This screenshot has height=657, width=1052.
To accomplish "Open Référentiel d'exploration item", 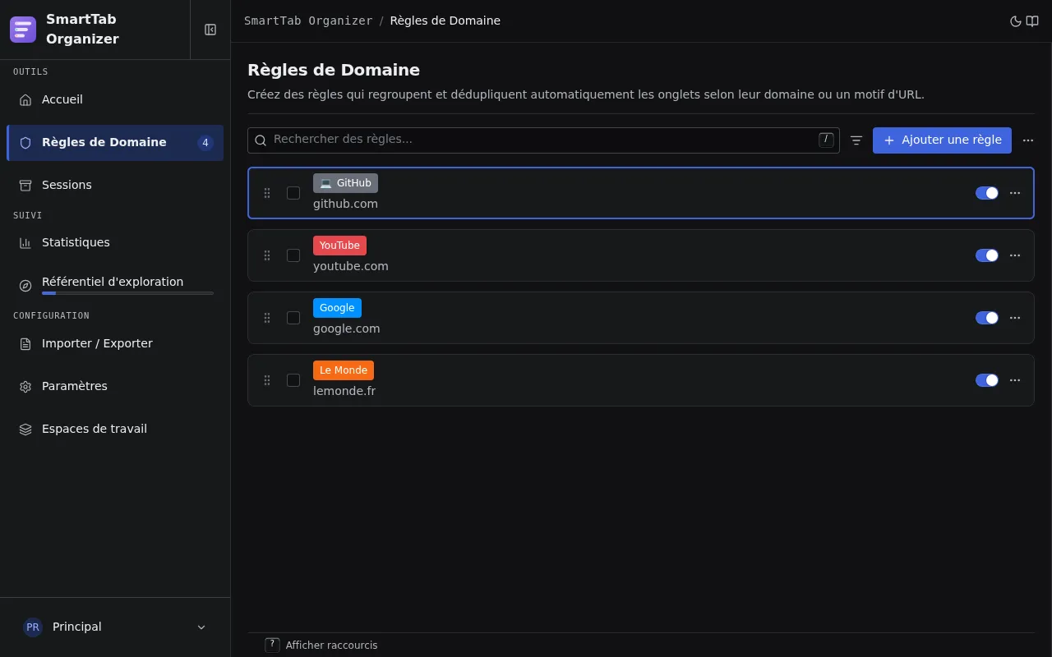I will tap(115, 286).
